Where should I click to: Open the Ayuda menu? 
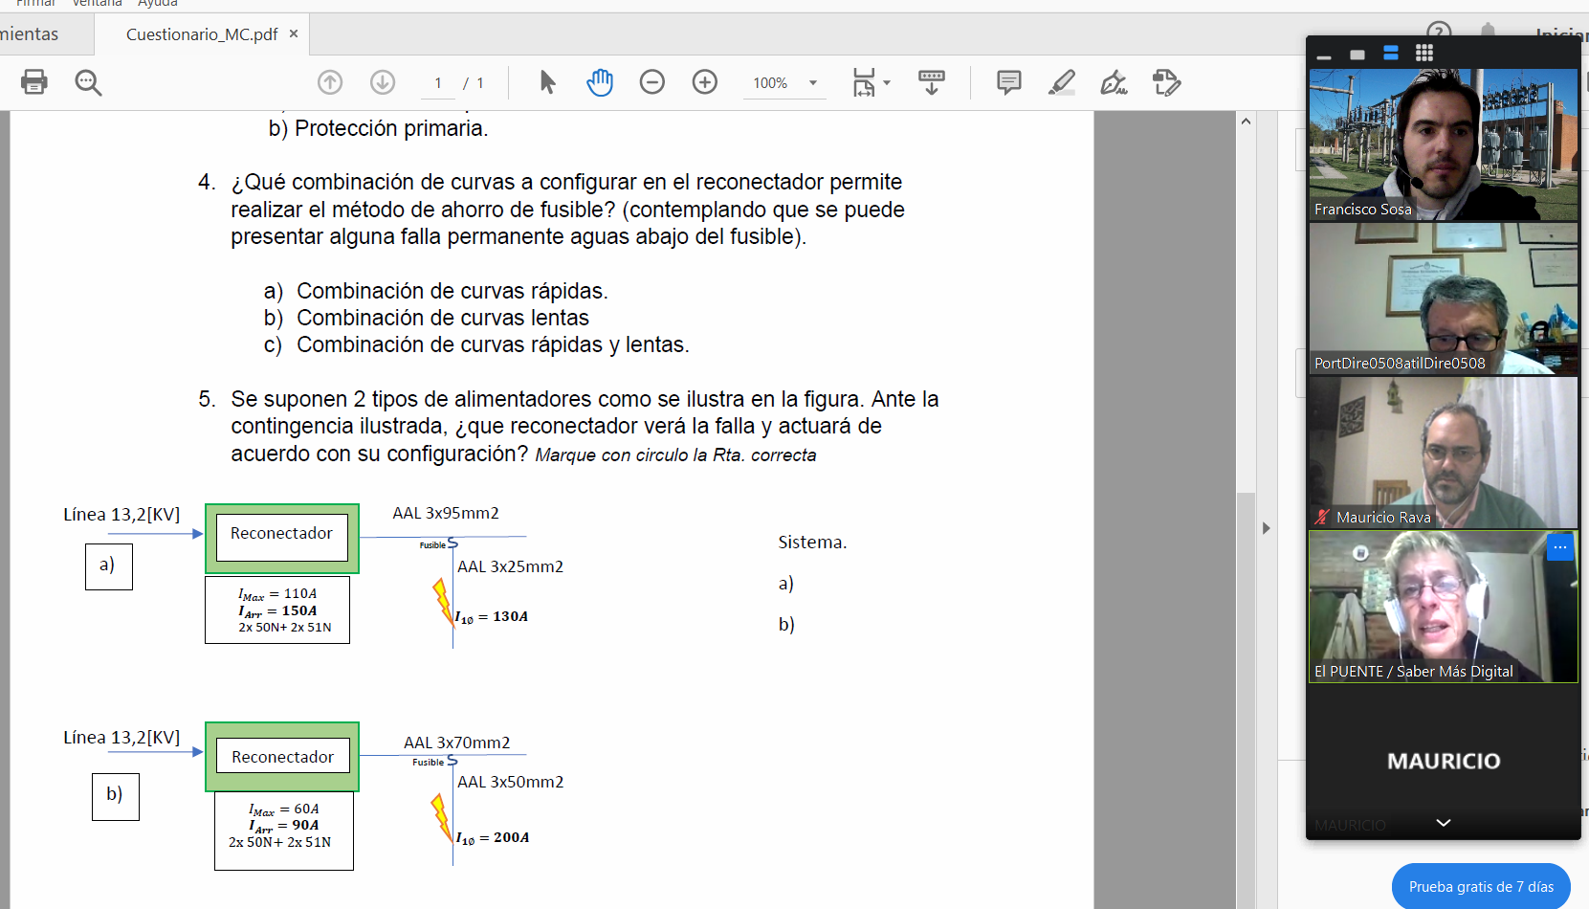[x=158, y=4]
